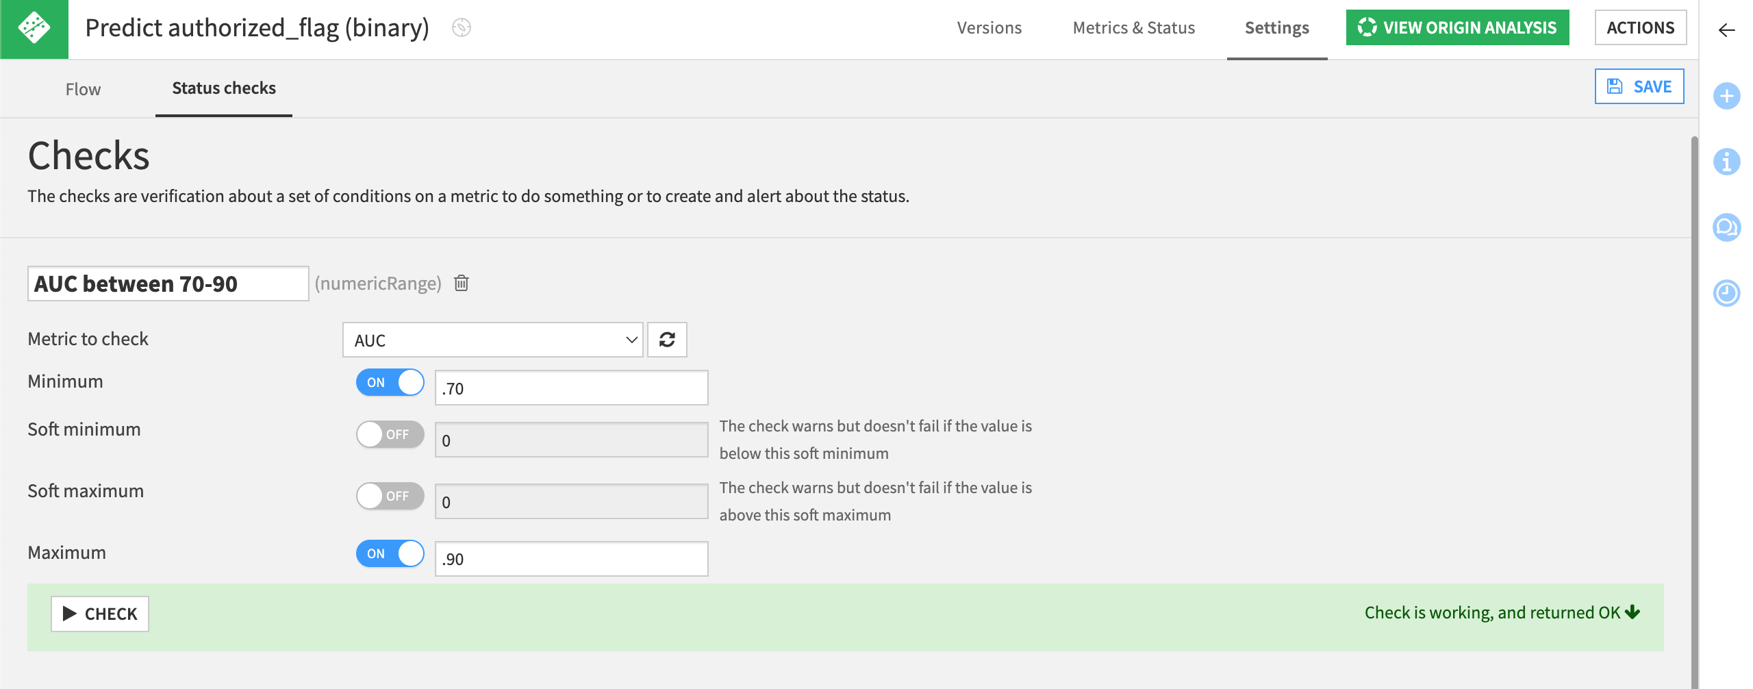
Task: Click the blue plus icon in sidebar
Action: pos(1726,96)
